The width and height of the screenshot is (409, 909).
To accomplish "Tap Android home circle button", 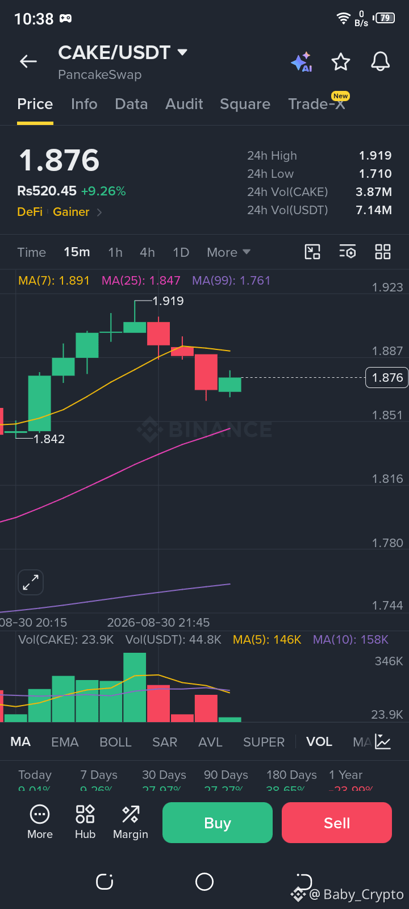I will (204, 882).
